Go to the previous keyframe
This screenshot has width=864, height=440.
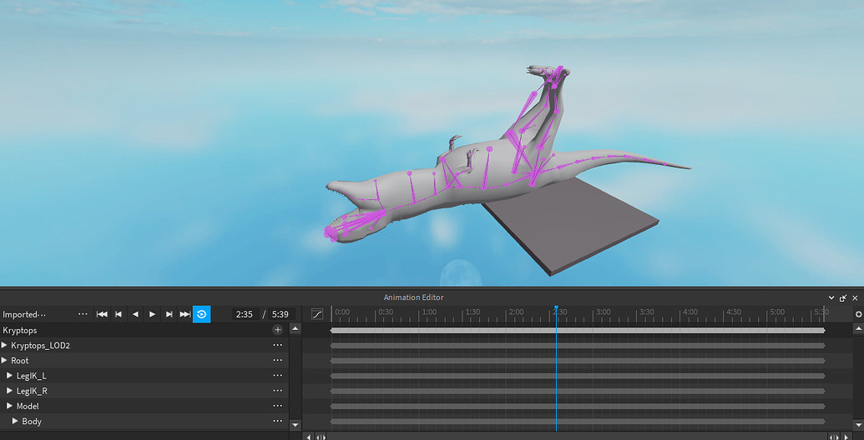tap(118, 314)
